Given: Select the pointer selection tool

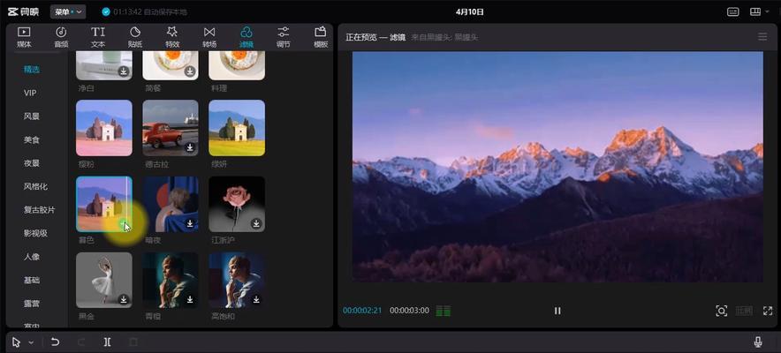Looking at the screenshot, I should 17,342.
